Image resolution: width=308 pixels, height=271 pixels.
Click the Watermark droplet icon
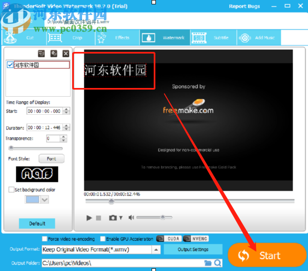(x=148, y=38)
